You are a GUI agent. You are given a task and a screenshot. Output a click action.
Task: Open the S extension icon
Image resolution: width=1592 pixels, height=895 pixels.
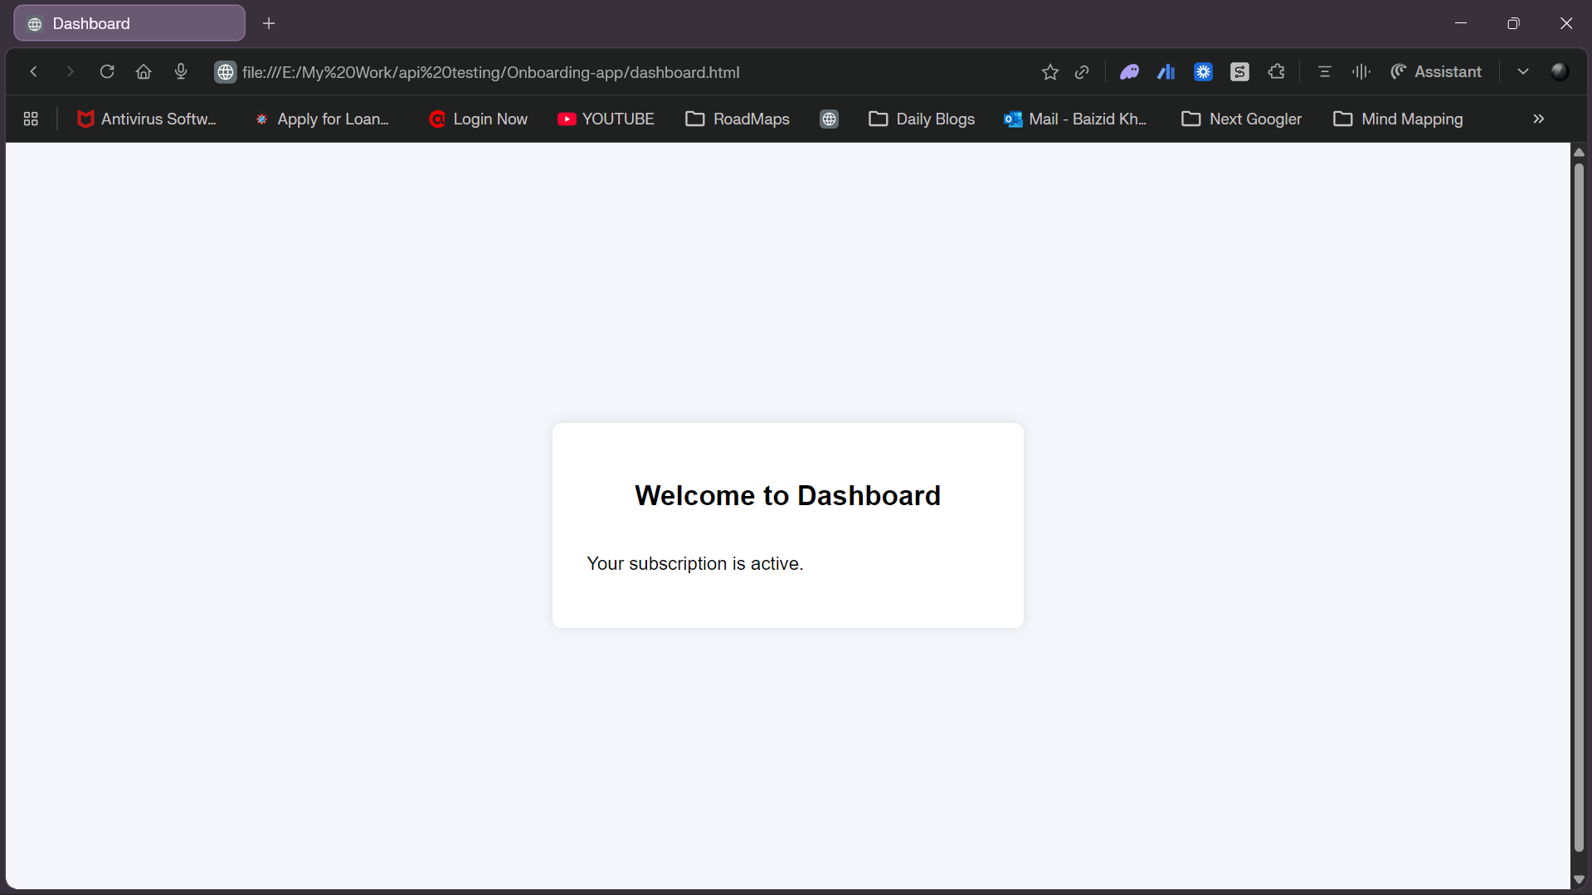(1239, 72)
